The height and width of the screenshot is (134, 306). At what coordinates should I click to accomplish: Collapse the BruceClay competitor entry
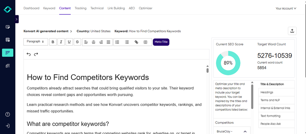[245, 132]
